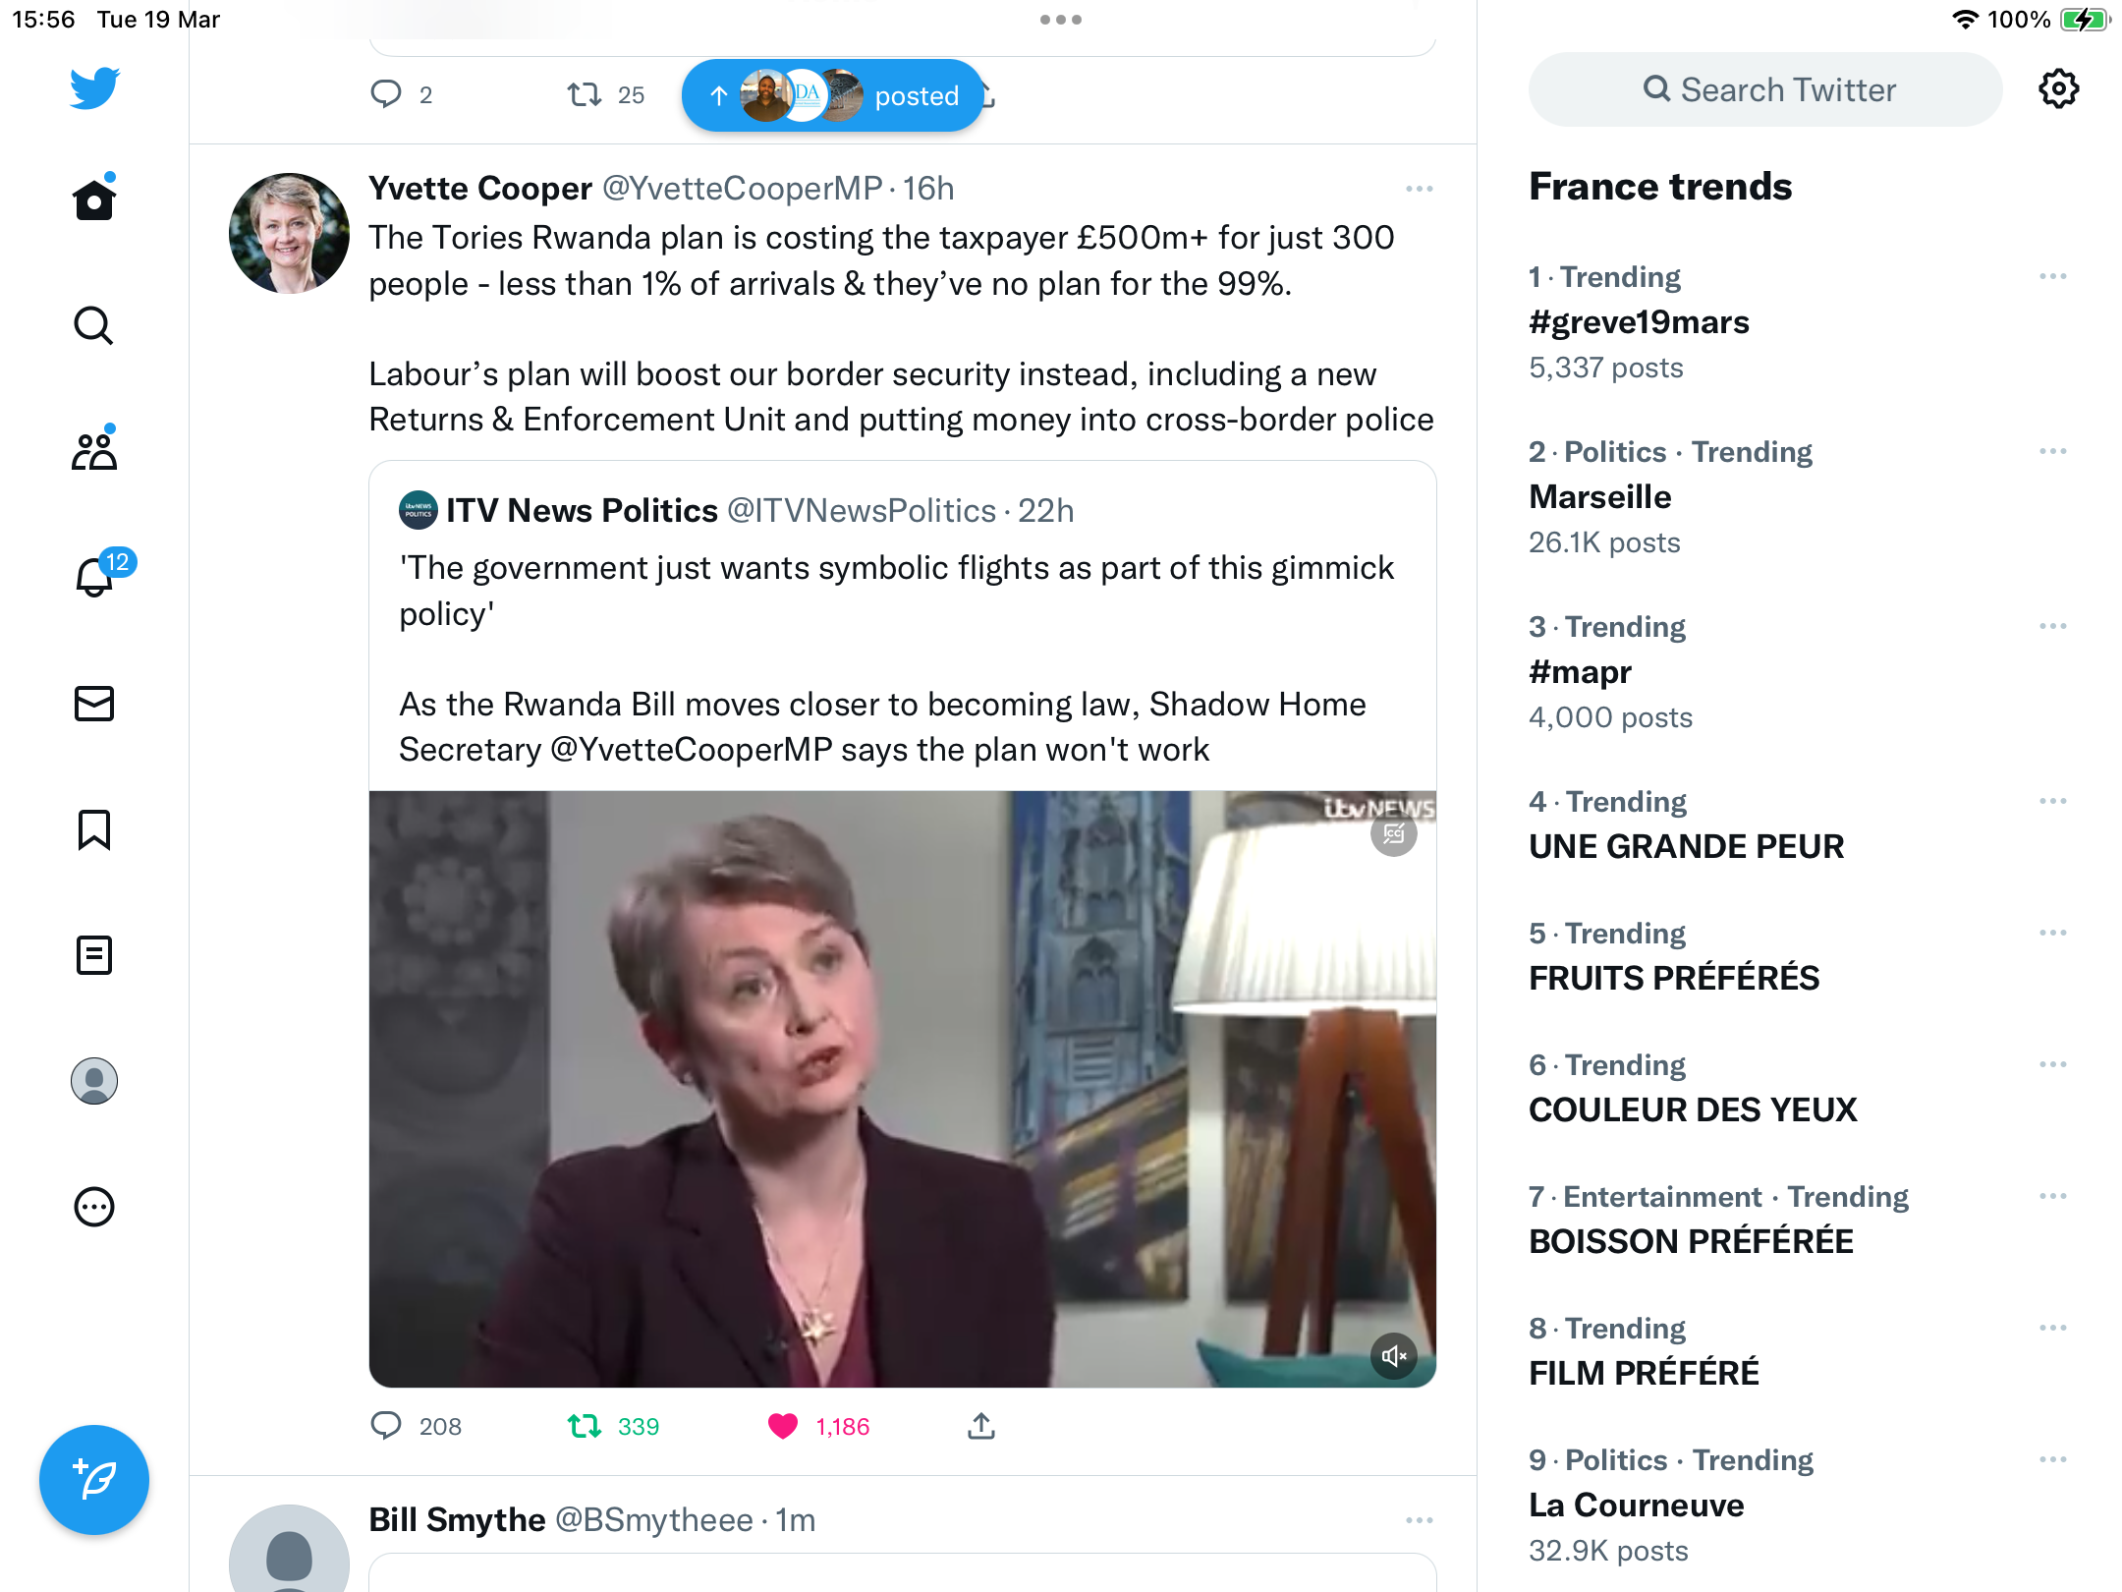Open the UNE GRANDE PEUR trend
This screenshot has height=1592, width=2122.
tap(1687, 846)
